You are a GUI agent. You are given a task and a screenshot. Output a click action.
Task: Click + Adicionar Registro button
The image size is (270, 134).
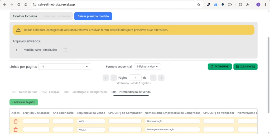[x=23, y=102]
